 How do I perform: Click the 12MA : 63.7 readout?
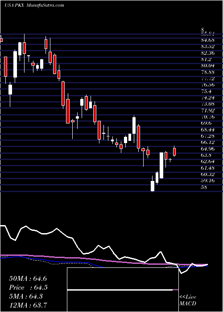[28, 305]
